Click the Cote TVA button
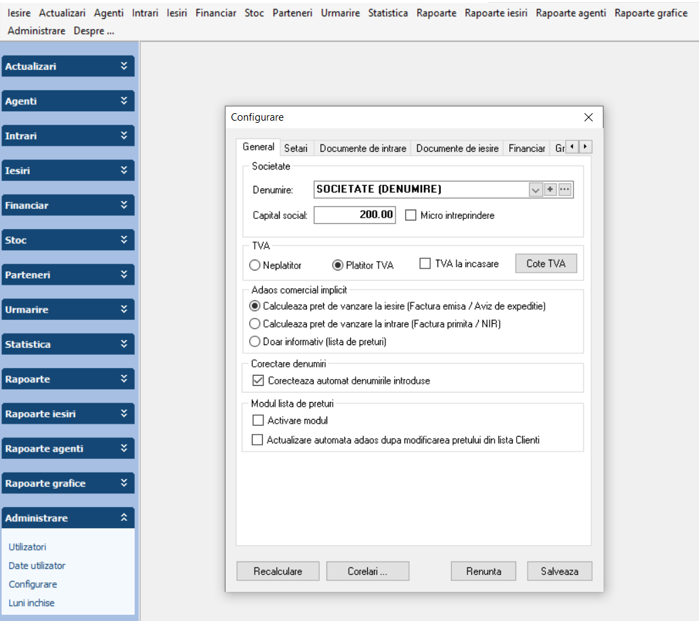Screen dimensions: 699x621 click(x=546, y=264)
